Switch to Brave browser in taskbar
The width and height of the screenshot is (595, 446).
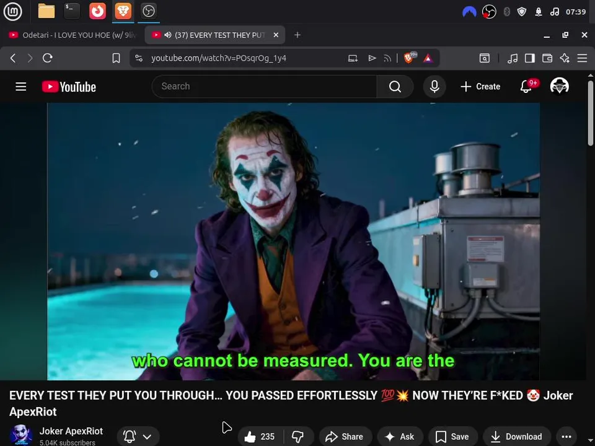coord(123,11)
